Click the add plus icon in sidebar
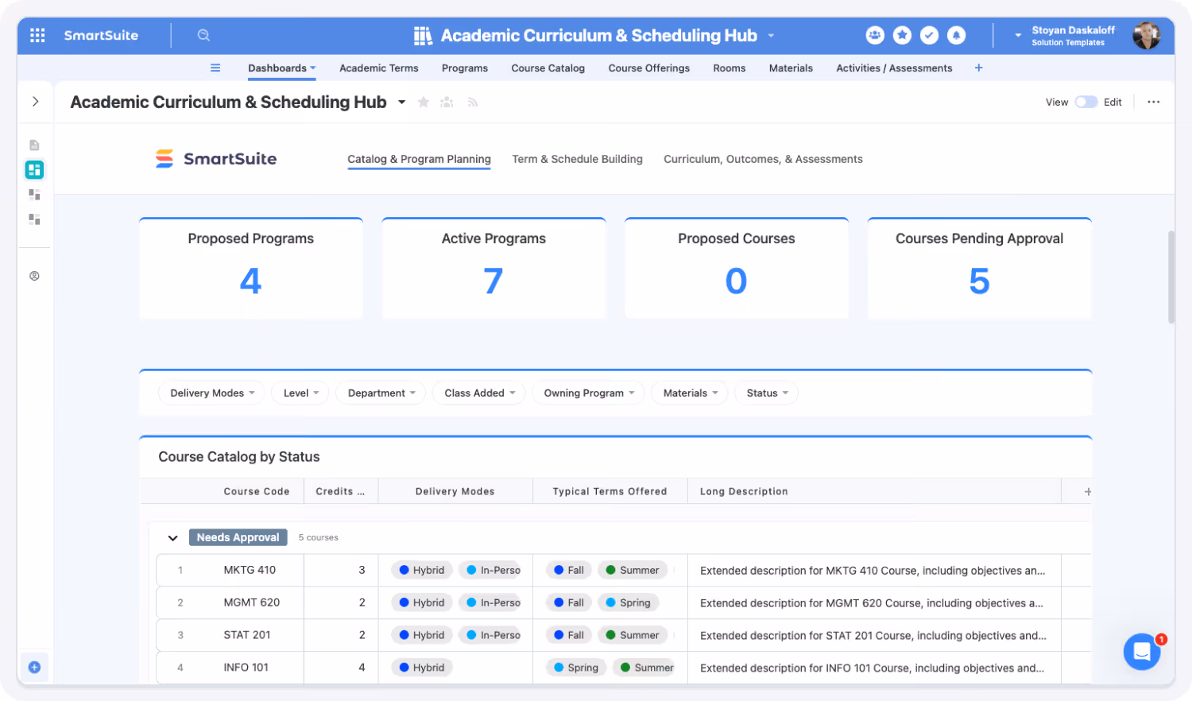This screenshot has height=701, width=1192. point(34,668)
